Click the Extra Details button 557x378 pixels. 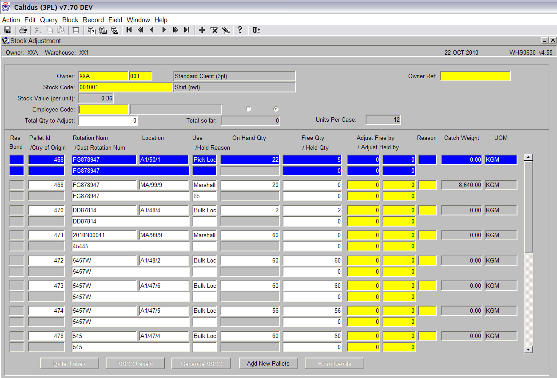[334, 363]
